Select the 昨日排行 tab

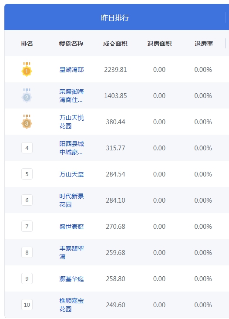coord(115,17)
